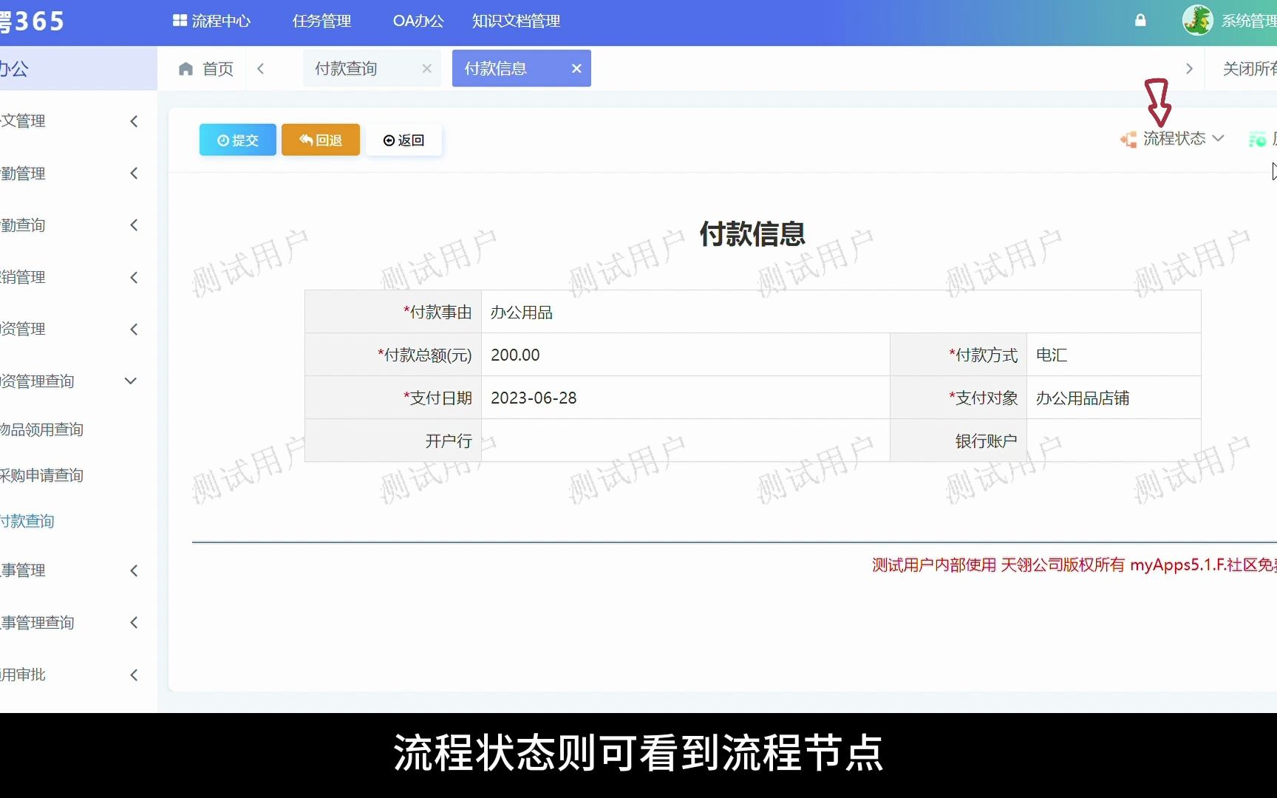Click the green history icon beside 流程状态
The image size is (1277, 798).
[1256, 139]
